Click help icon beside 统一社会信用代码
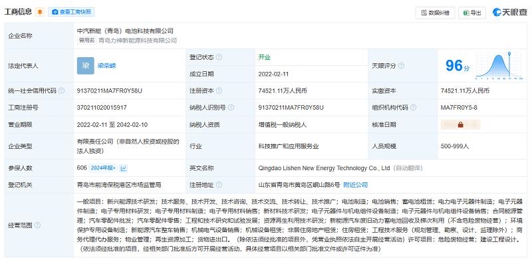Screen dimensions: 532x260 (61, 91)
